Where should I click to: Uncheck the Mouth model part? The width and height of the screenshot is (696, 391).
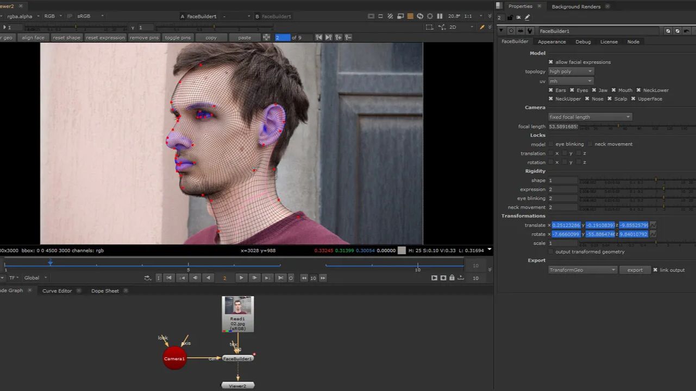614,90
